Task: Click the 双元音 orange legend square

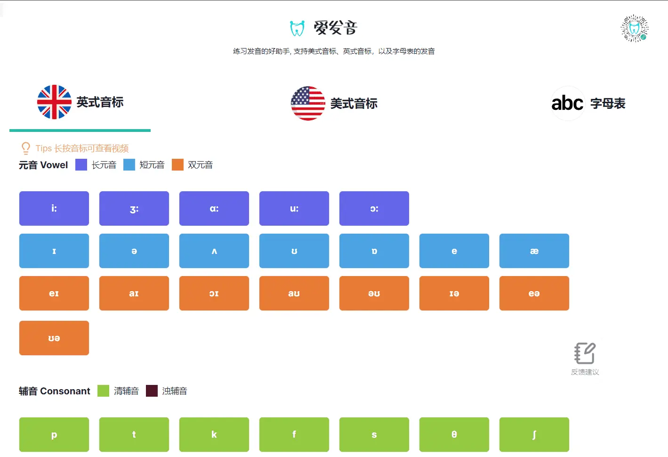Action: tap(177, 164)
